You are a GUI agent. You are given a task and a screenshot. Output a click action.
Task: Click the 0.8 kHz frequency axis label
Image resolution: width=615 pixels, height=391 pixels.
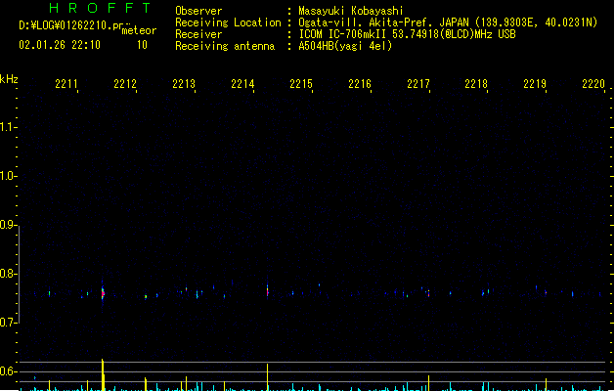(x=7, y=274)
